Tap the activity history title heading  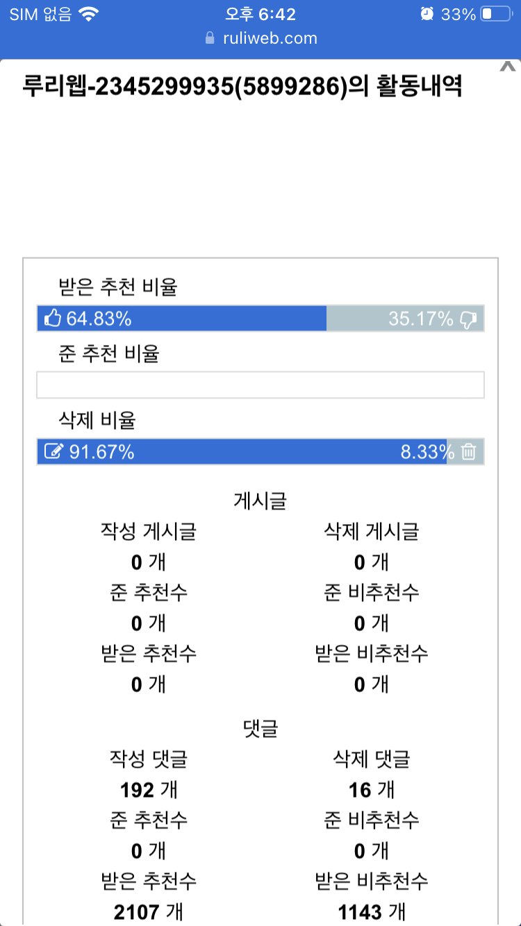pyautogui.click(x=242, y=88)
